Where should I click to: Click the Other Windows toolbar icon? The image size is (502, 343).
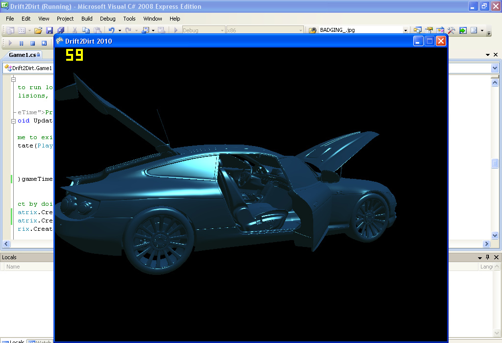[474, 30]
